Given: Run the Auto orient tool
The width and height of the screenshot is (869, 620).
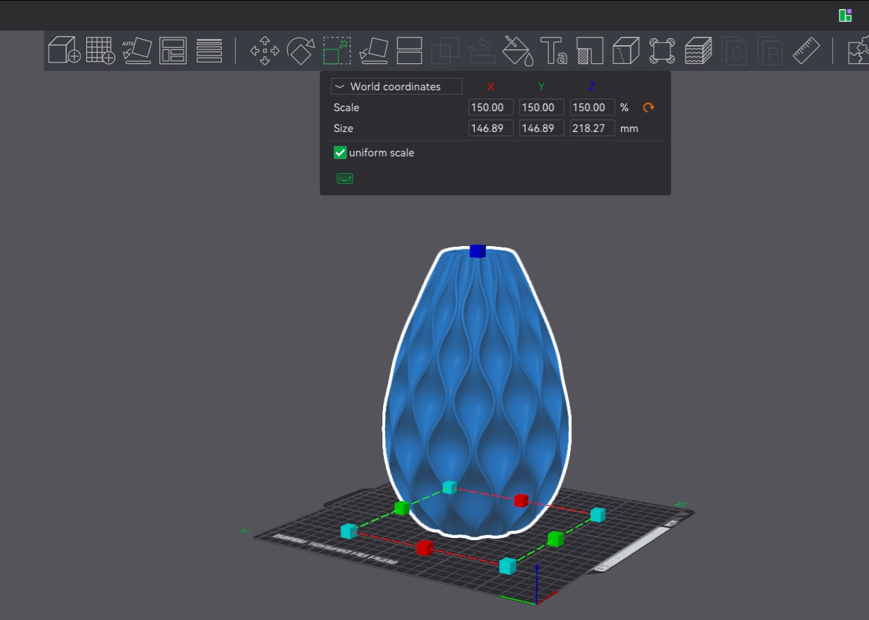Looking at the screenshot, I should pyautogui.click(x=137, y=51).
